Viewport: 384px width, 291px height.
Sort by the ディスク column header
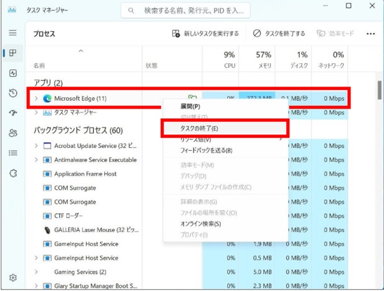[x=293, y=59]
